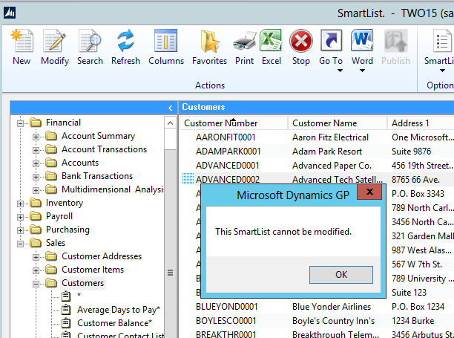
Task: Refresh the SmartList results
Action: point(125,41)
